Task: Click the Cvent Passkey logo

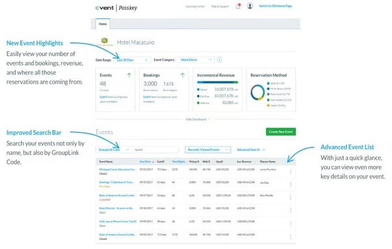Action: coord(116,8)
